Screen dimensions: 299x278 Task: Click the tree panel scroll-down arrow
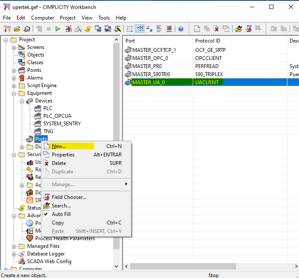click(116, 267)
